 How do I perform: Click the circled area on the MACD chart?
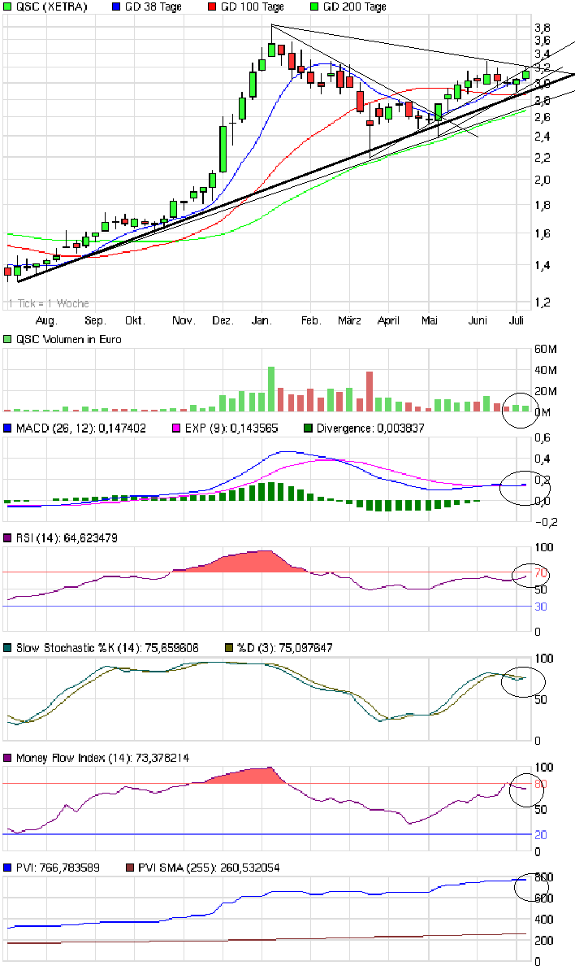pyautogui.click(x=521, y=485)
